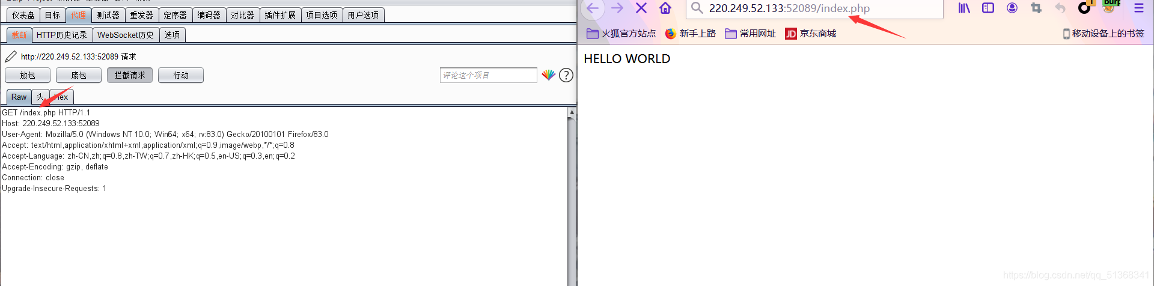Open the 选项 sub-tab

tap(172, 35)
